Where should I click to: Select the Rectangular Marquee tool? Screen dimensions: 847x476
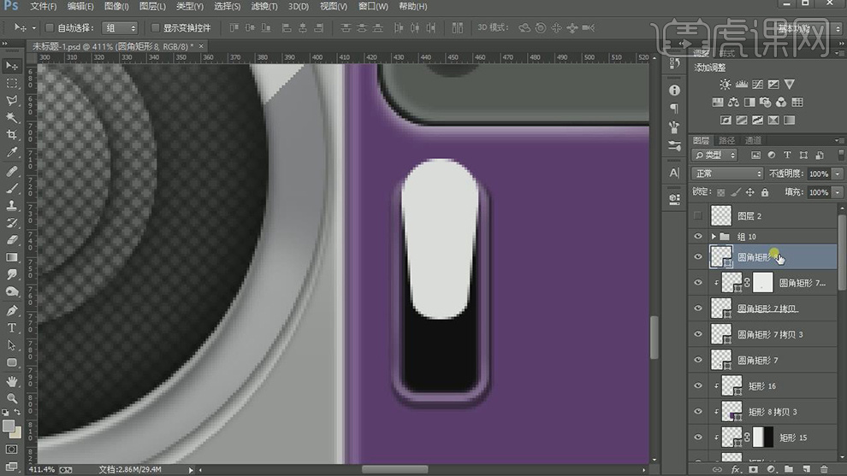pyautogui.click(x=12, y=83)
